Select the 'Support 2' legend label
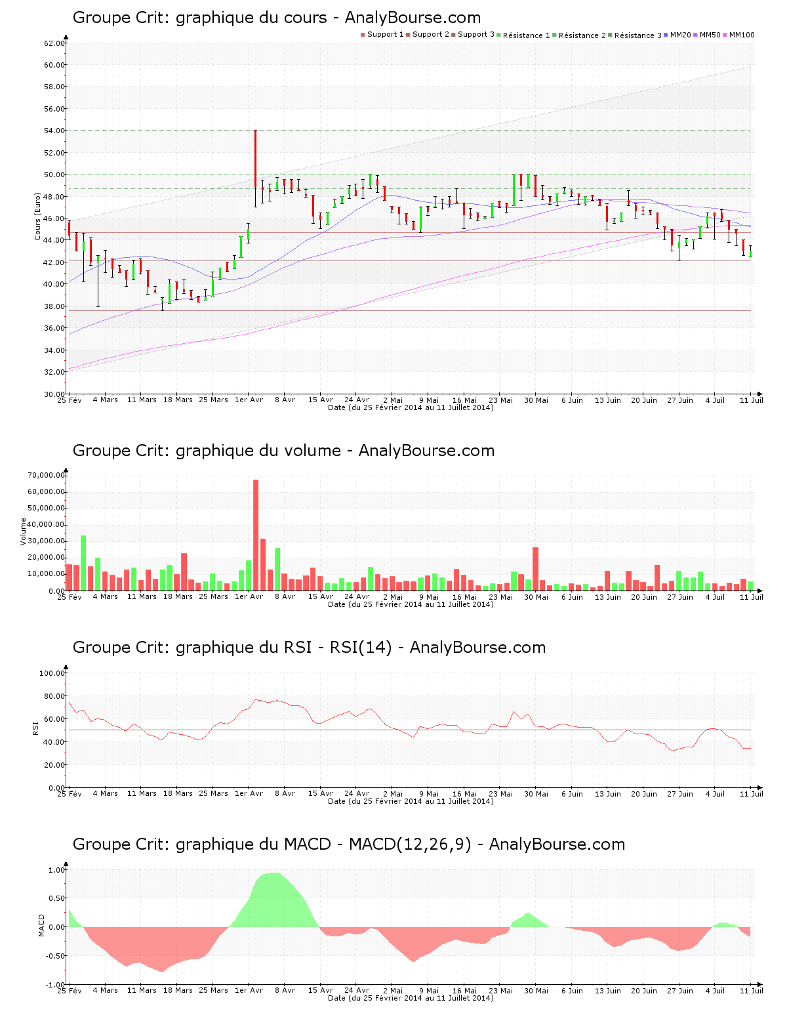This screenshot has height=1017, width=787. [431, 35]
